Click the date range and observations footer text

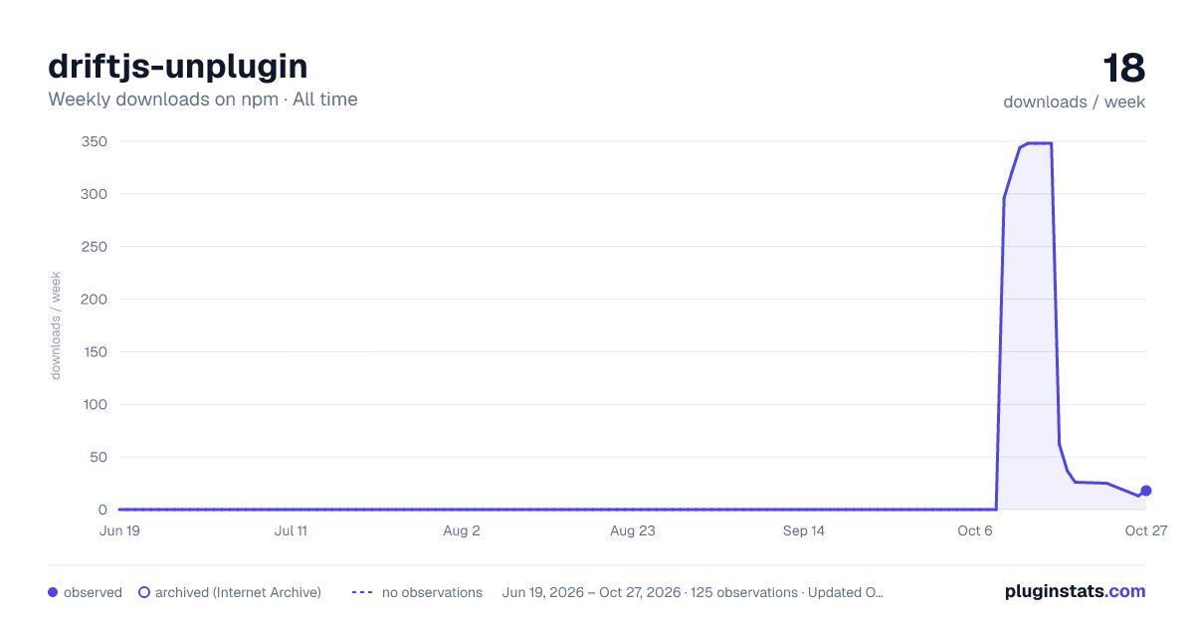694,592
